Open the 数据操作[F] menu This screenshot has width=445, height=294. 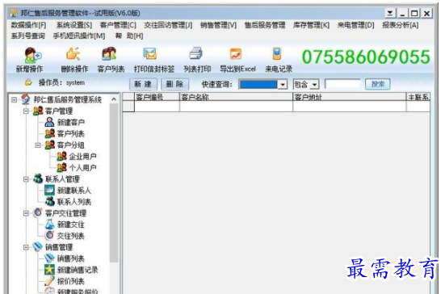(x=28, y=25)
